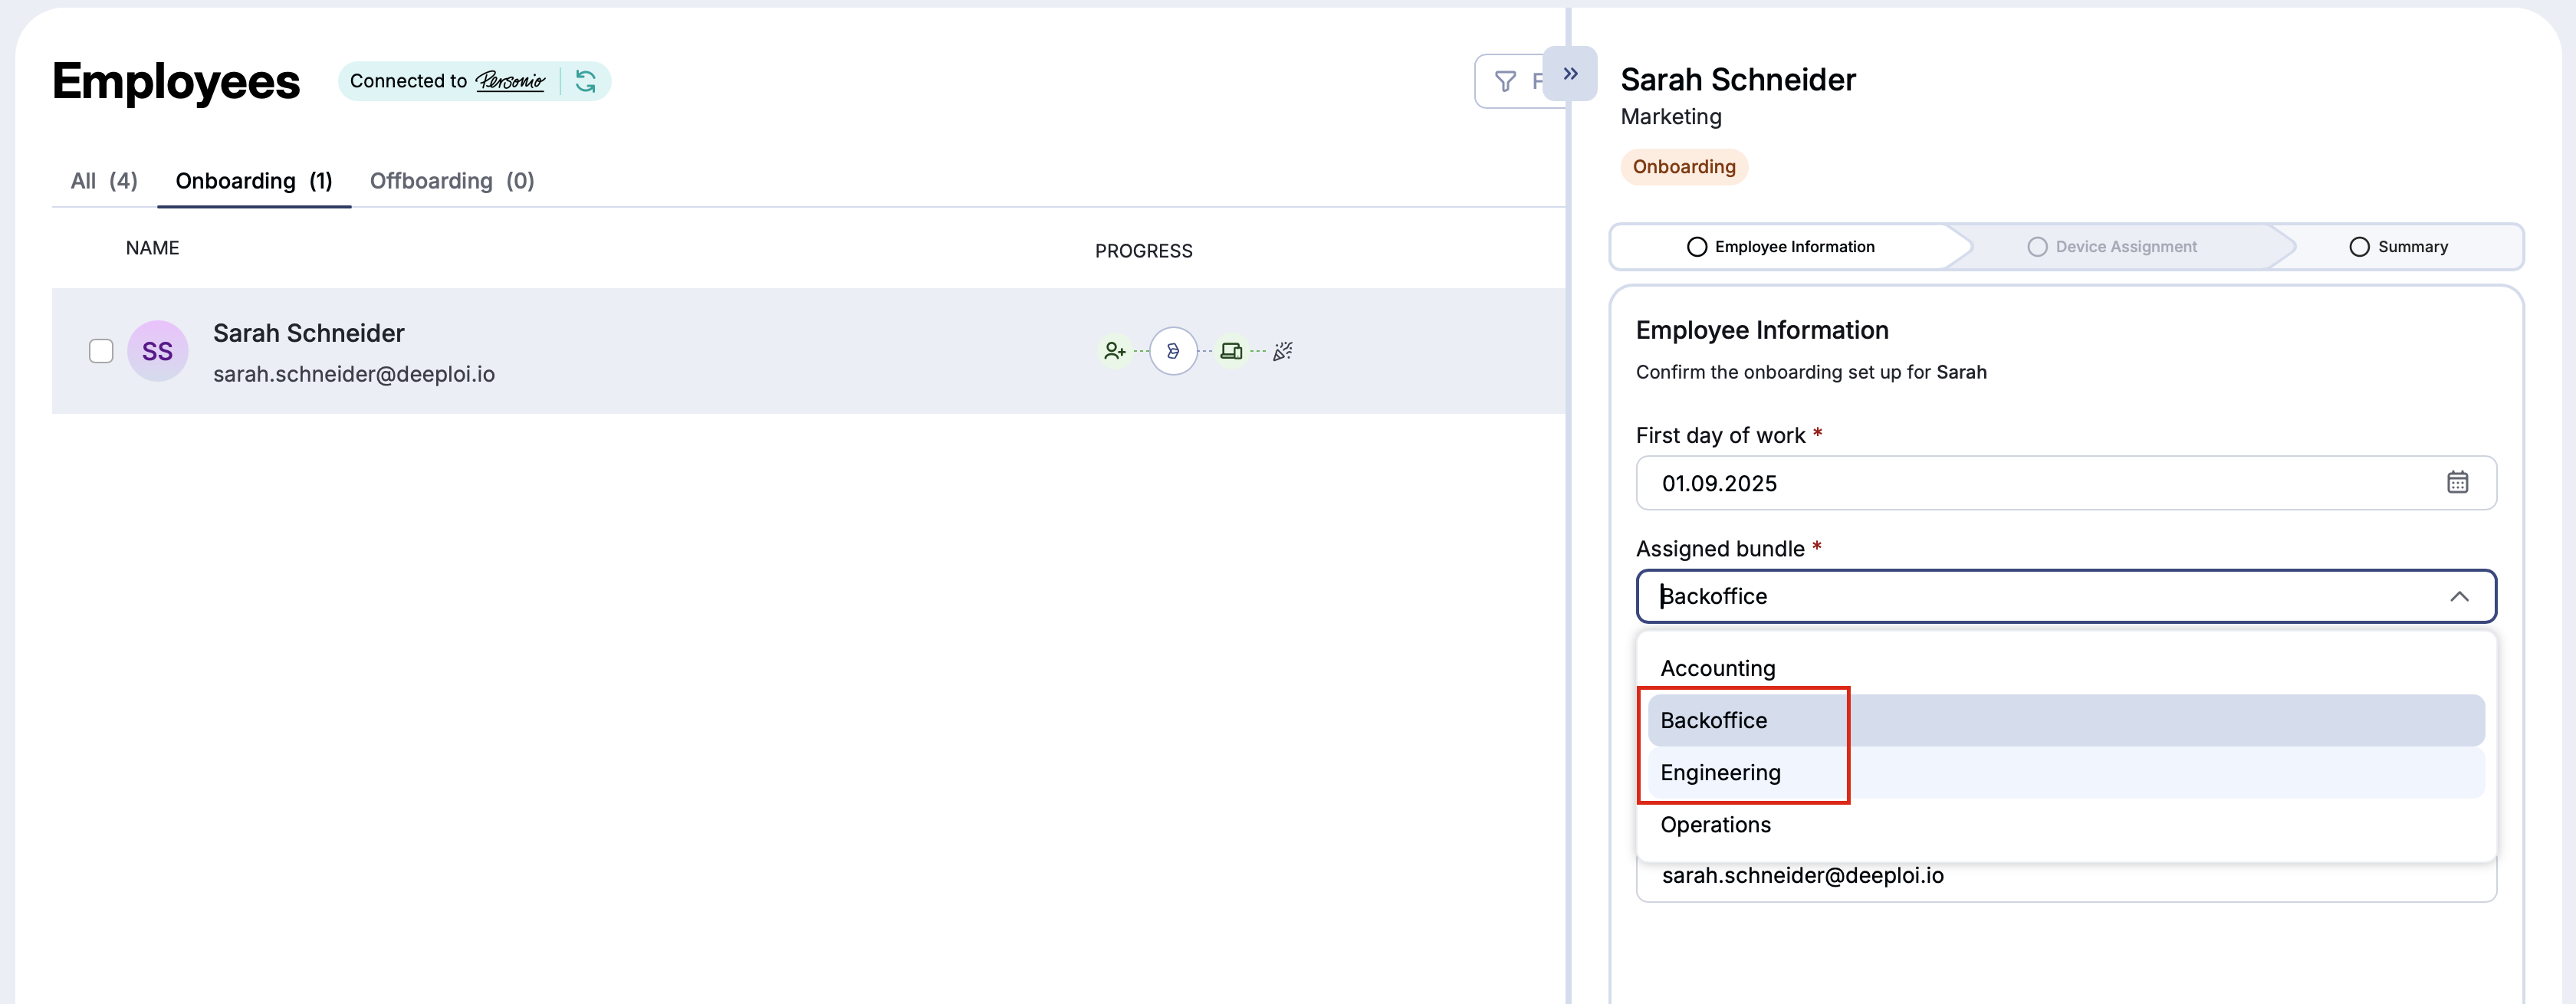Image resolution: width=2576 pixels, height=1004 pixels.
Task: Choose Accounting bundle option
Action: click(x=2066, y=668)
